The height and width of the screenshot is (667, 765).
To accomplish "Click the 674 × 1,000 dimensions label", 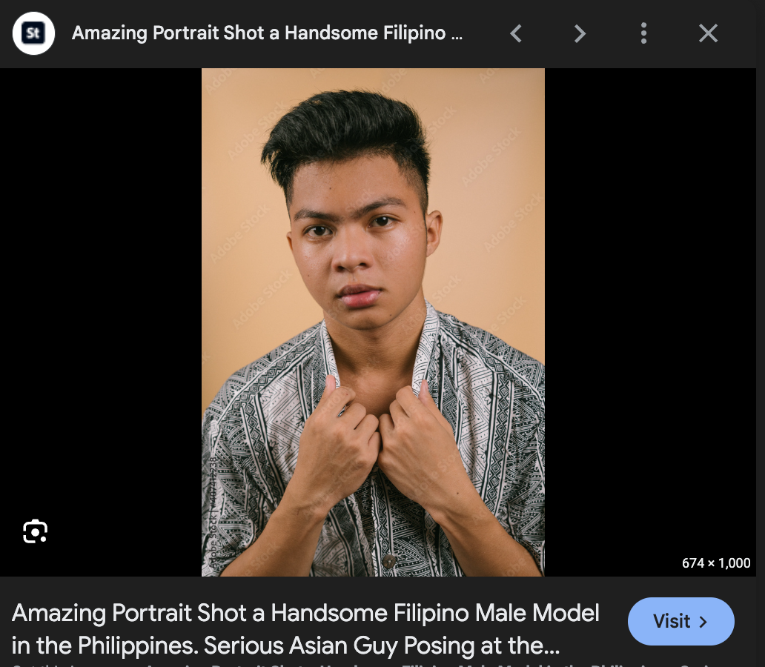I will pyautogui.click(x=715, y=563).
